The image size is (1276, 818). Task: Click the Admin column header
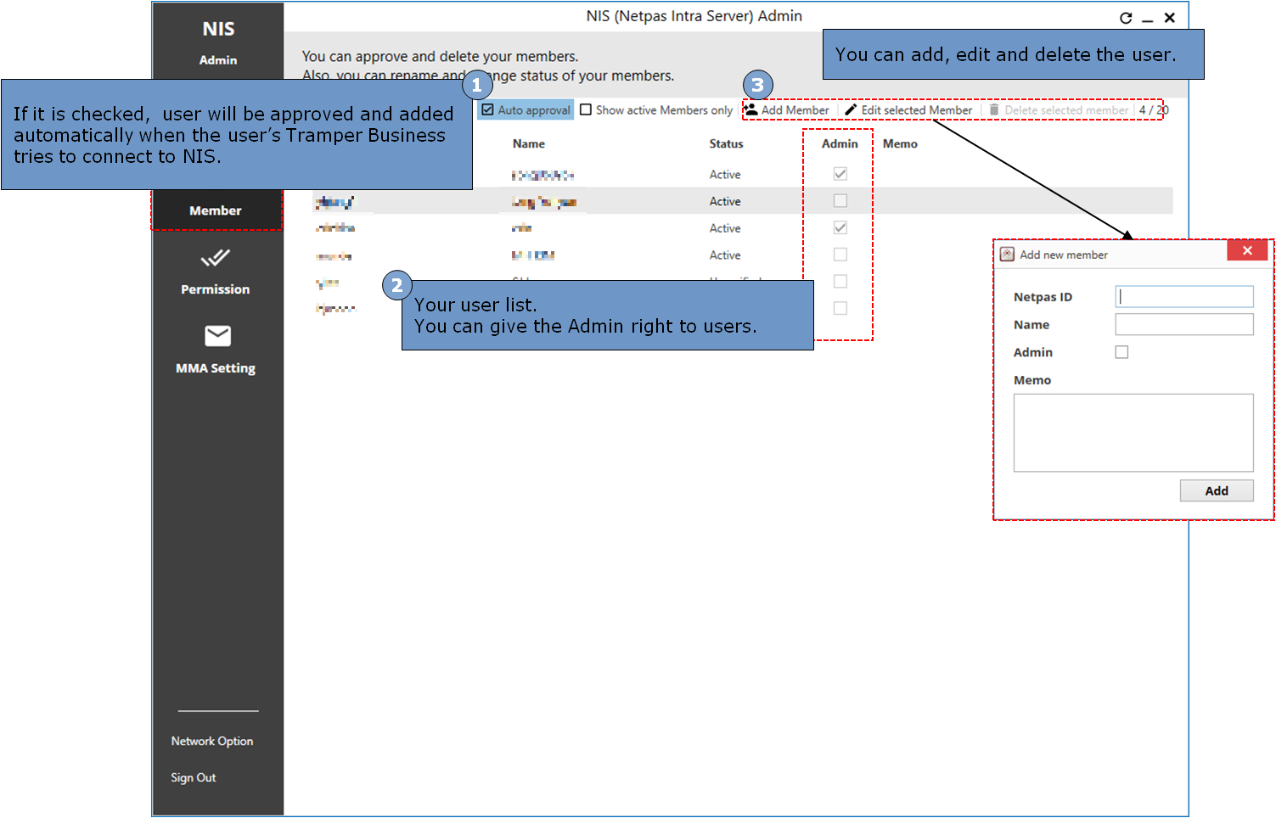[840, 143]
